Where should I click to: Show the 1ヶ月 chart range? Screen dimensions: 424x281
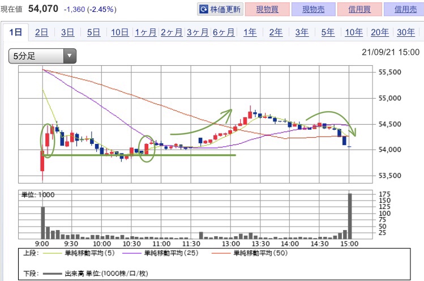[145, 33]
